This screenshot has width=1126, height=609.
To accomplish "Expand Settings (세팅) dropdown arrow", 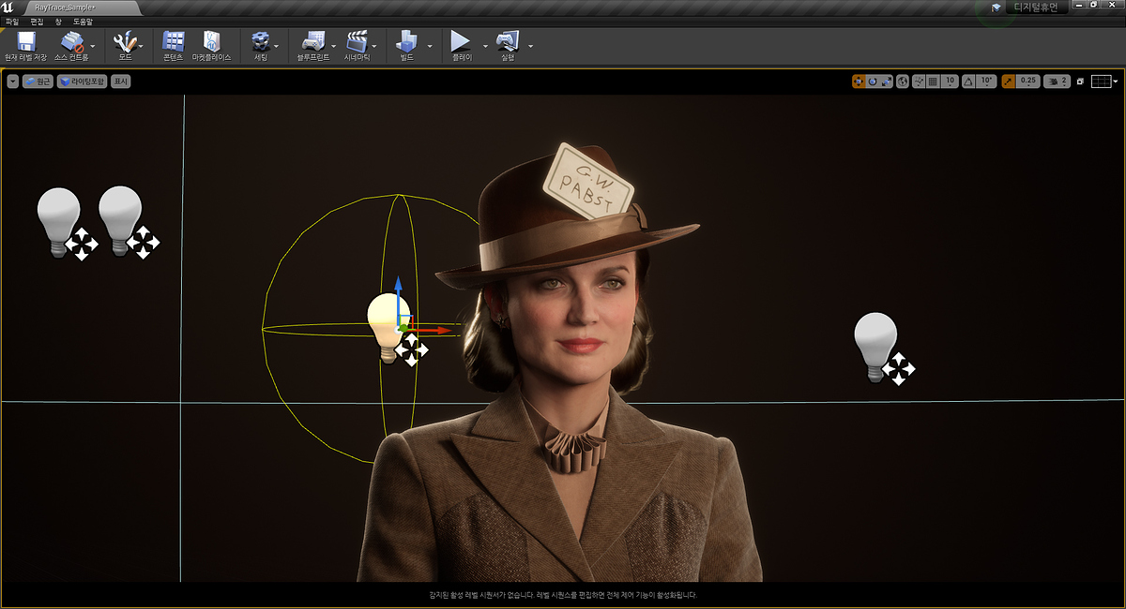I will (276, 44).
